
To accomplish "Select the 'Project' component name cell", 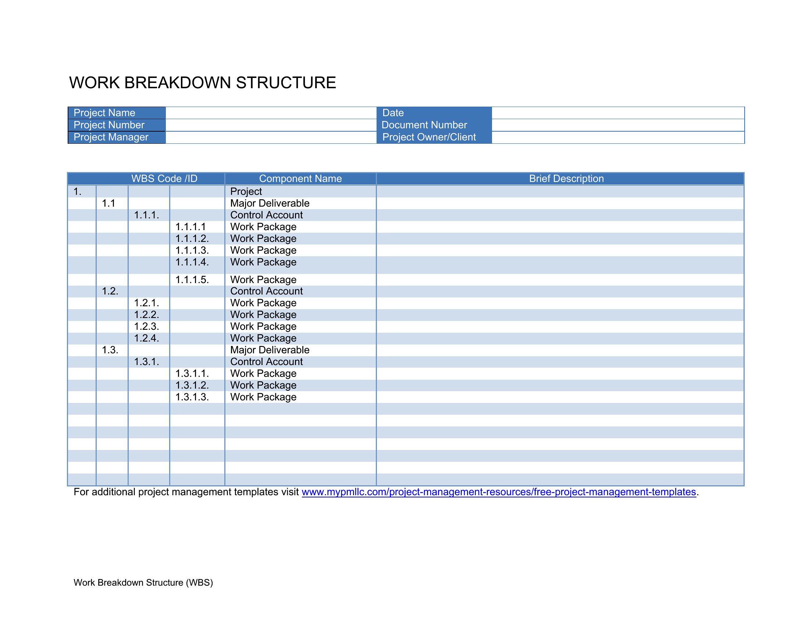I will pyautogui.click(x=300, y=192).
